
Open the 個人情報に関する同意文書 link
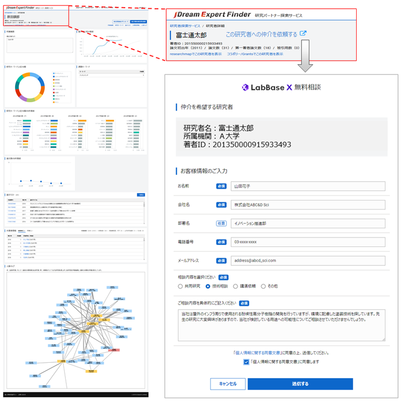coord(257,353)
